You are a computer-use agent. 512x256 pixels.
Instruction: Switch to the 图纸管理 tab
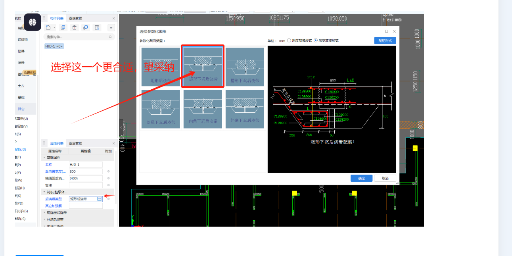pyautogui.click(x=75, y=18)
